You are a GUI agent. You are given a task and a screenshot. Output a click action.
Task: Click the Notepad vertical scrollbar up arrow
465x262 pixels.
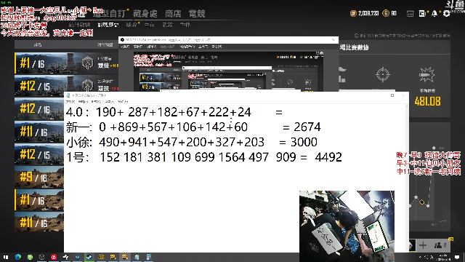pyautogui.click(x=407, y=106)
